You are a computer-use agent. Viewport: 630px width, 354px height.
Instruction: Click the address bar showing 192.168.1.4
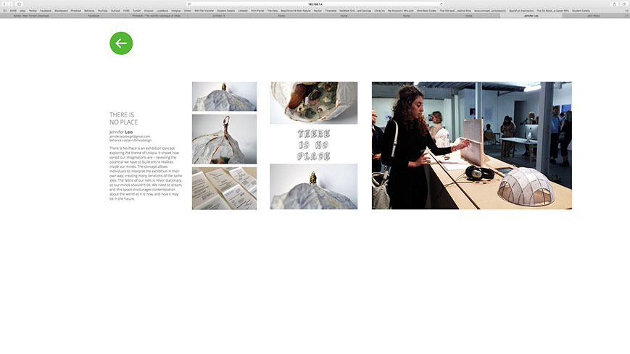(315, 4)
